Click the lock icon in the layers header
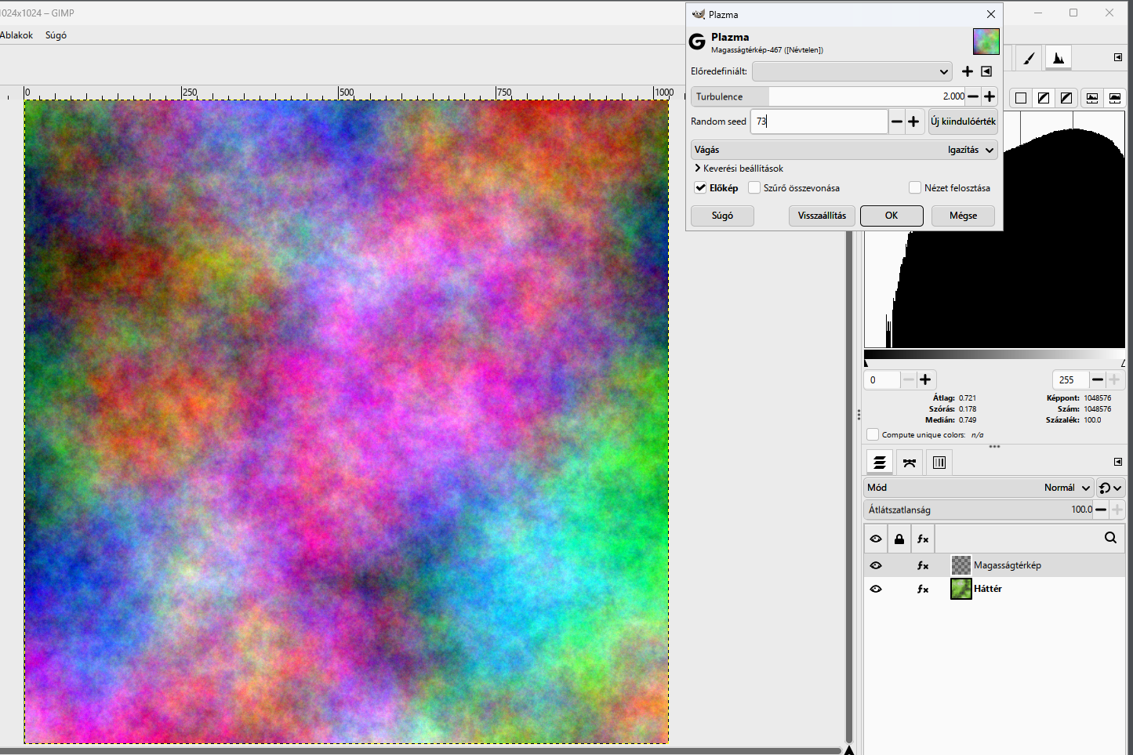The width and height of the screenshot is (1133, 755). point(899,539)
